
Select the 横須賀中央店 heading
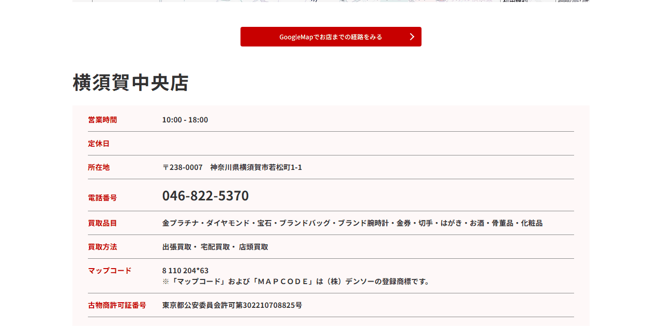tap(131, 83)
